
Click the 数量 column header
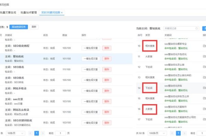[65, 35]
